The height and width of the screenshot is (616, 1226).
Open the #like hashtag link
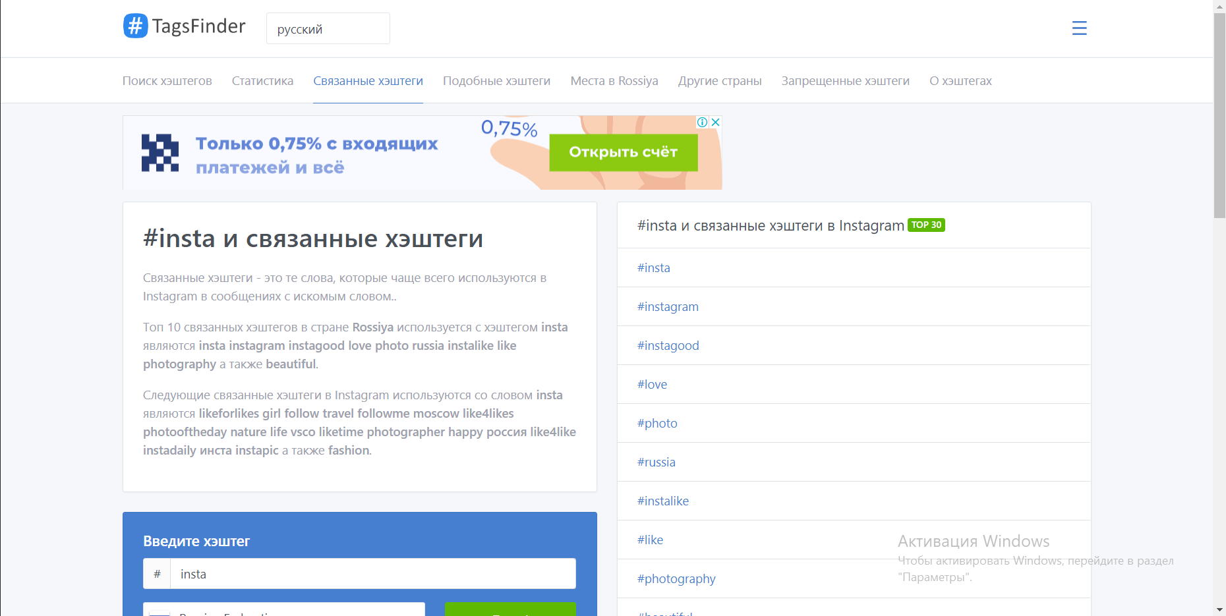(x=650, y=540)
